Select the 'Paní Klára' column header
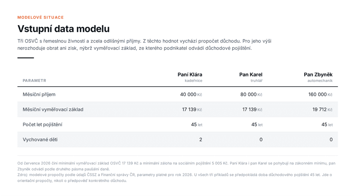 (190, 74)
